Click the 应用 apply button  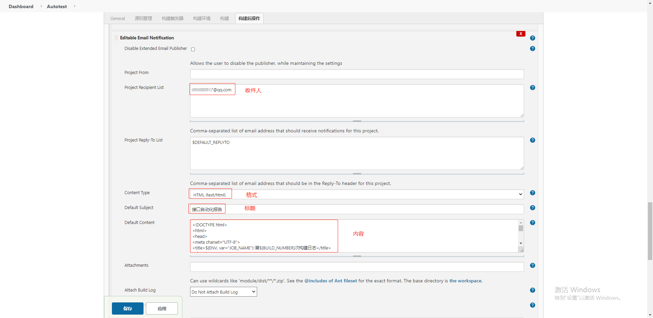click(162, 308)
